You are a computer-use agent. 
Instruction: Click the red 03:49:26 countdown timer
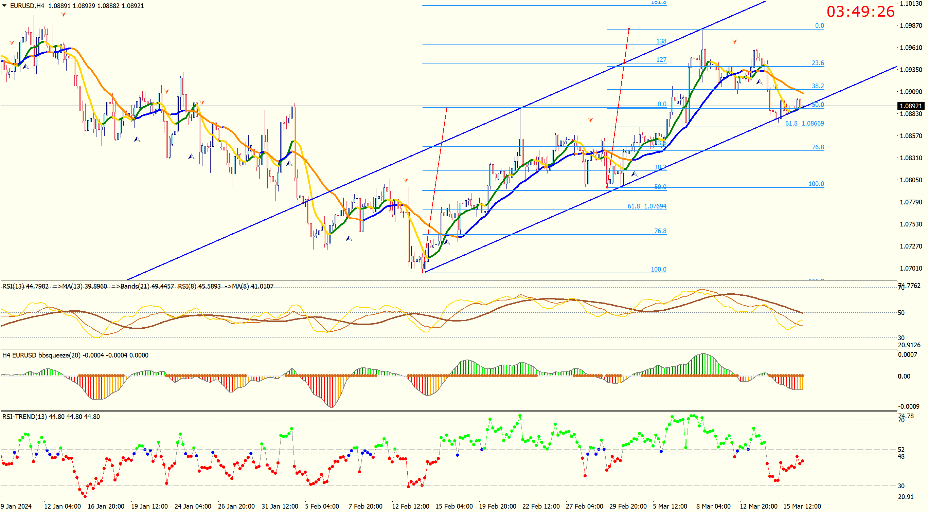click(860, 12)
